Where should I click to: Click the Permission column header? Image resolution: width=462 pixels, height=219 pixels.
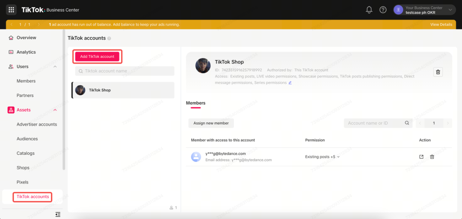(x=315, y=140)
